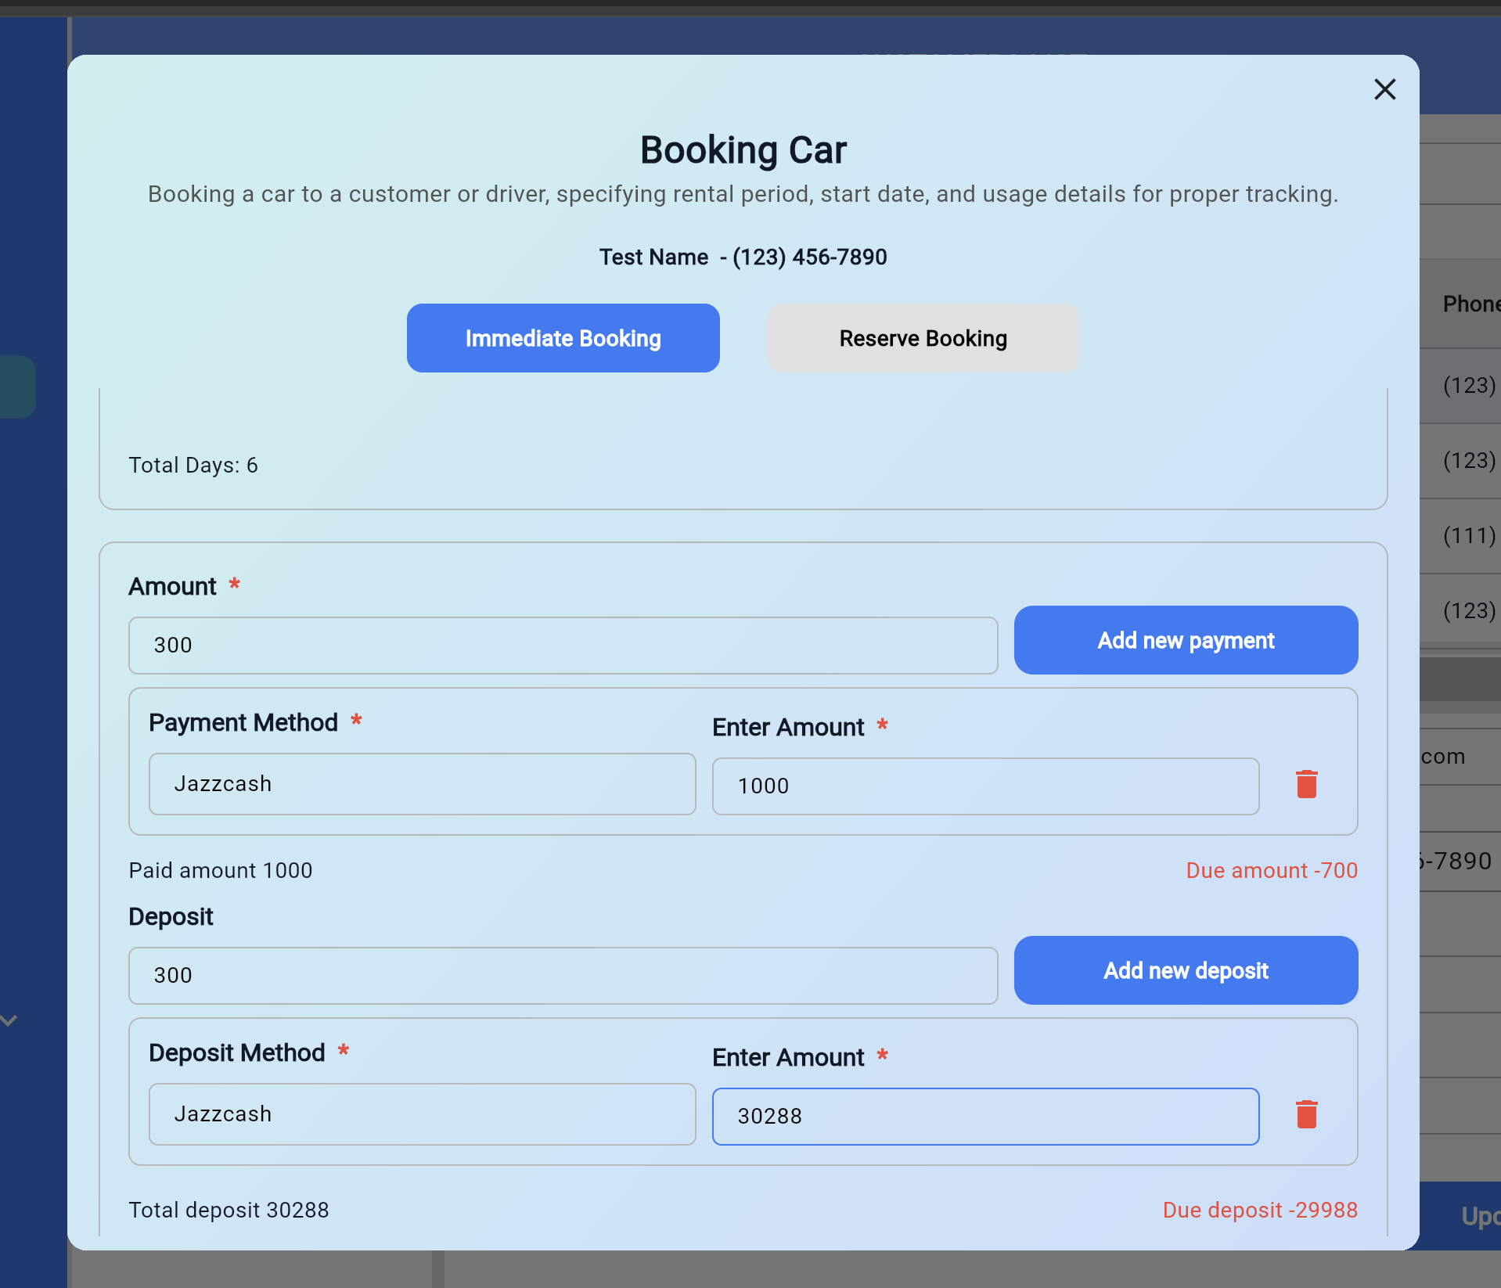This screenshot has height=1288, width=1501.
Task: Open the Payment Method dropdown
Action: [x=422, y=784]
